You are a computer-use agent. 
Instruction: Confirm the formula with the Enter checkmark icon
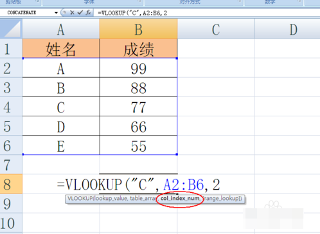click(x=80, y=13)
